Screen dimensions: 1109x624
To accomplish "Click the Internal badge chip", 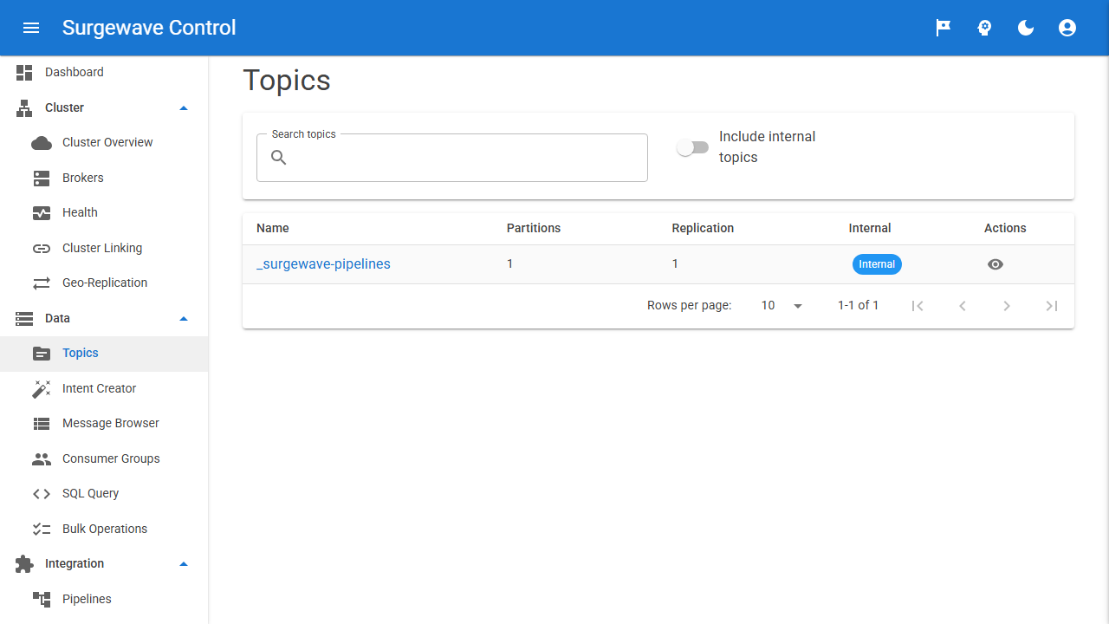I will pyautogui.click(x=877, y=264).
